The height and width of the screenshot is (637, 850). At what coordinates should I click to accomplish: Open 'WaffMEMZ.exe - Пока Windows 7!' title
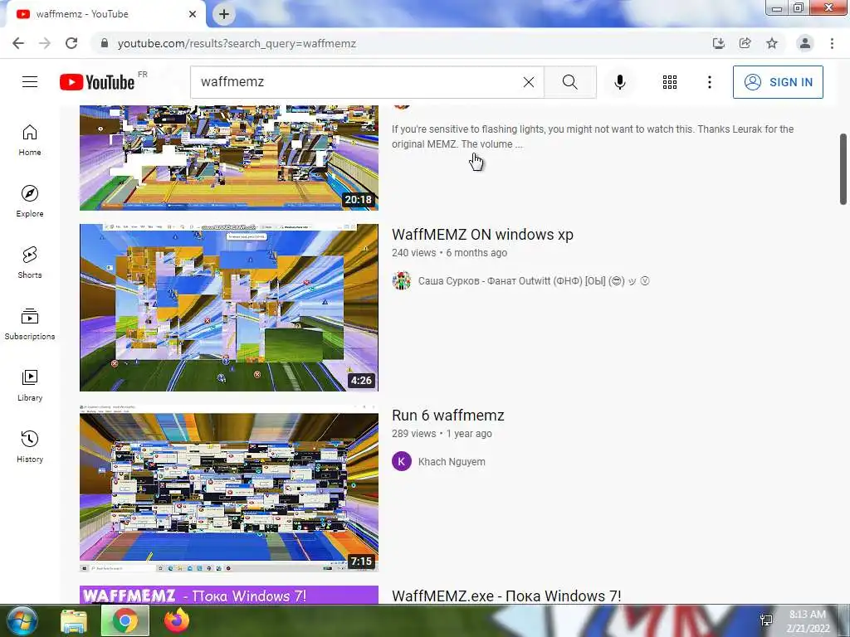click(506, 596)
